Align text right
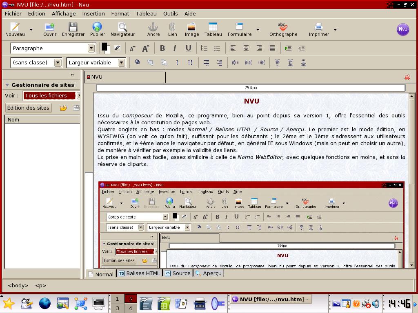The image size is (418, 313). point(259,48)
